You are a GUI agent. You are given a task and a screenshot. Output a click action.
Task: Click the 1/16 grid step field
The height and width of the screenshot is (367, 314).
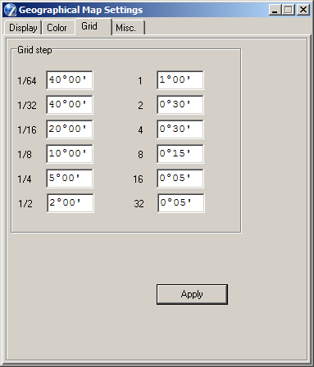point(70,129)
